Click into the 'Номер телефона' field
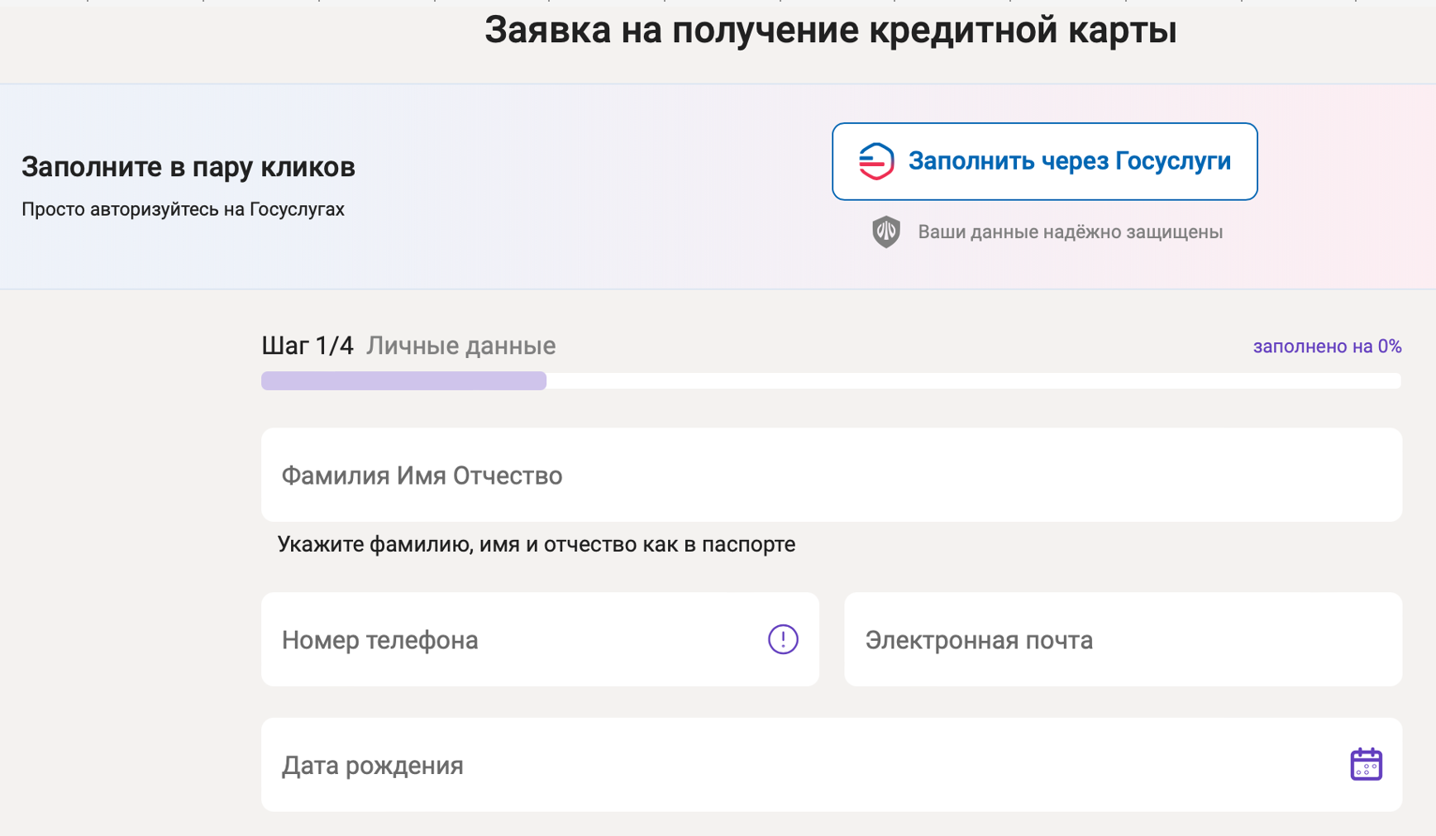The image size is (1436, 836). click(513, 639)
